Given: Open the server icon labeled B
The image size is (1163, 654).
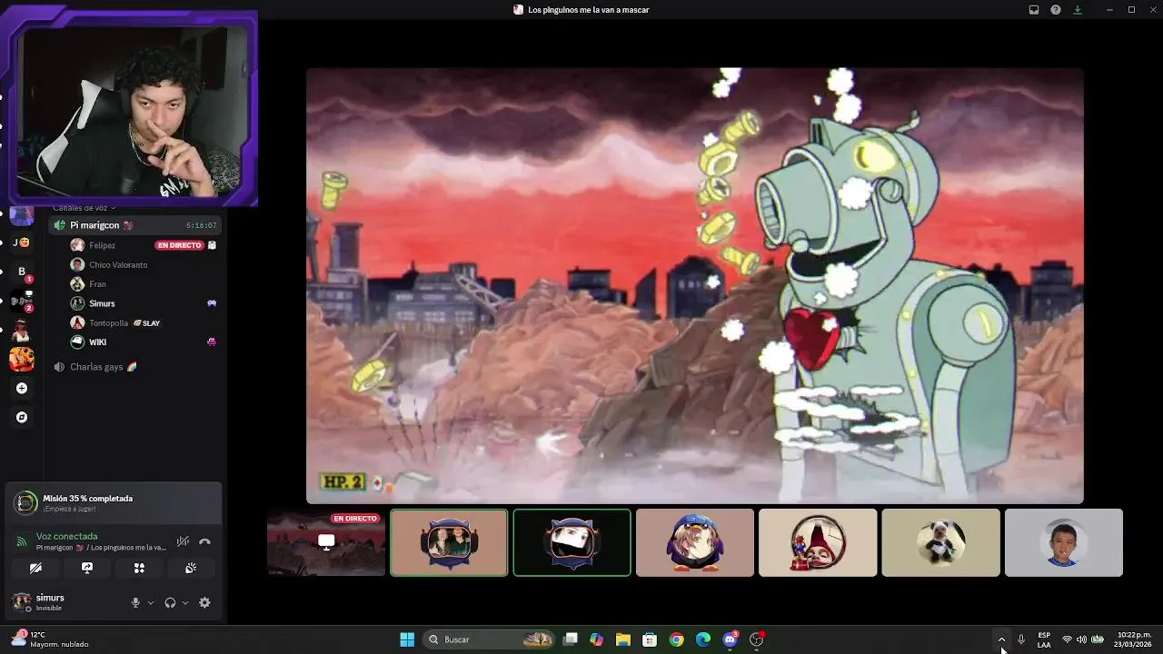Looking at the screenshot, I should tap(22, 272).
